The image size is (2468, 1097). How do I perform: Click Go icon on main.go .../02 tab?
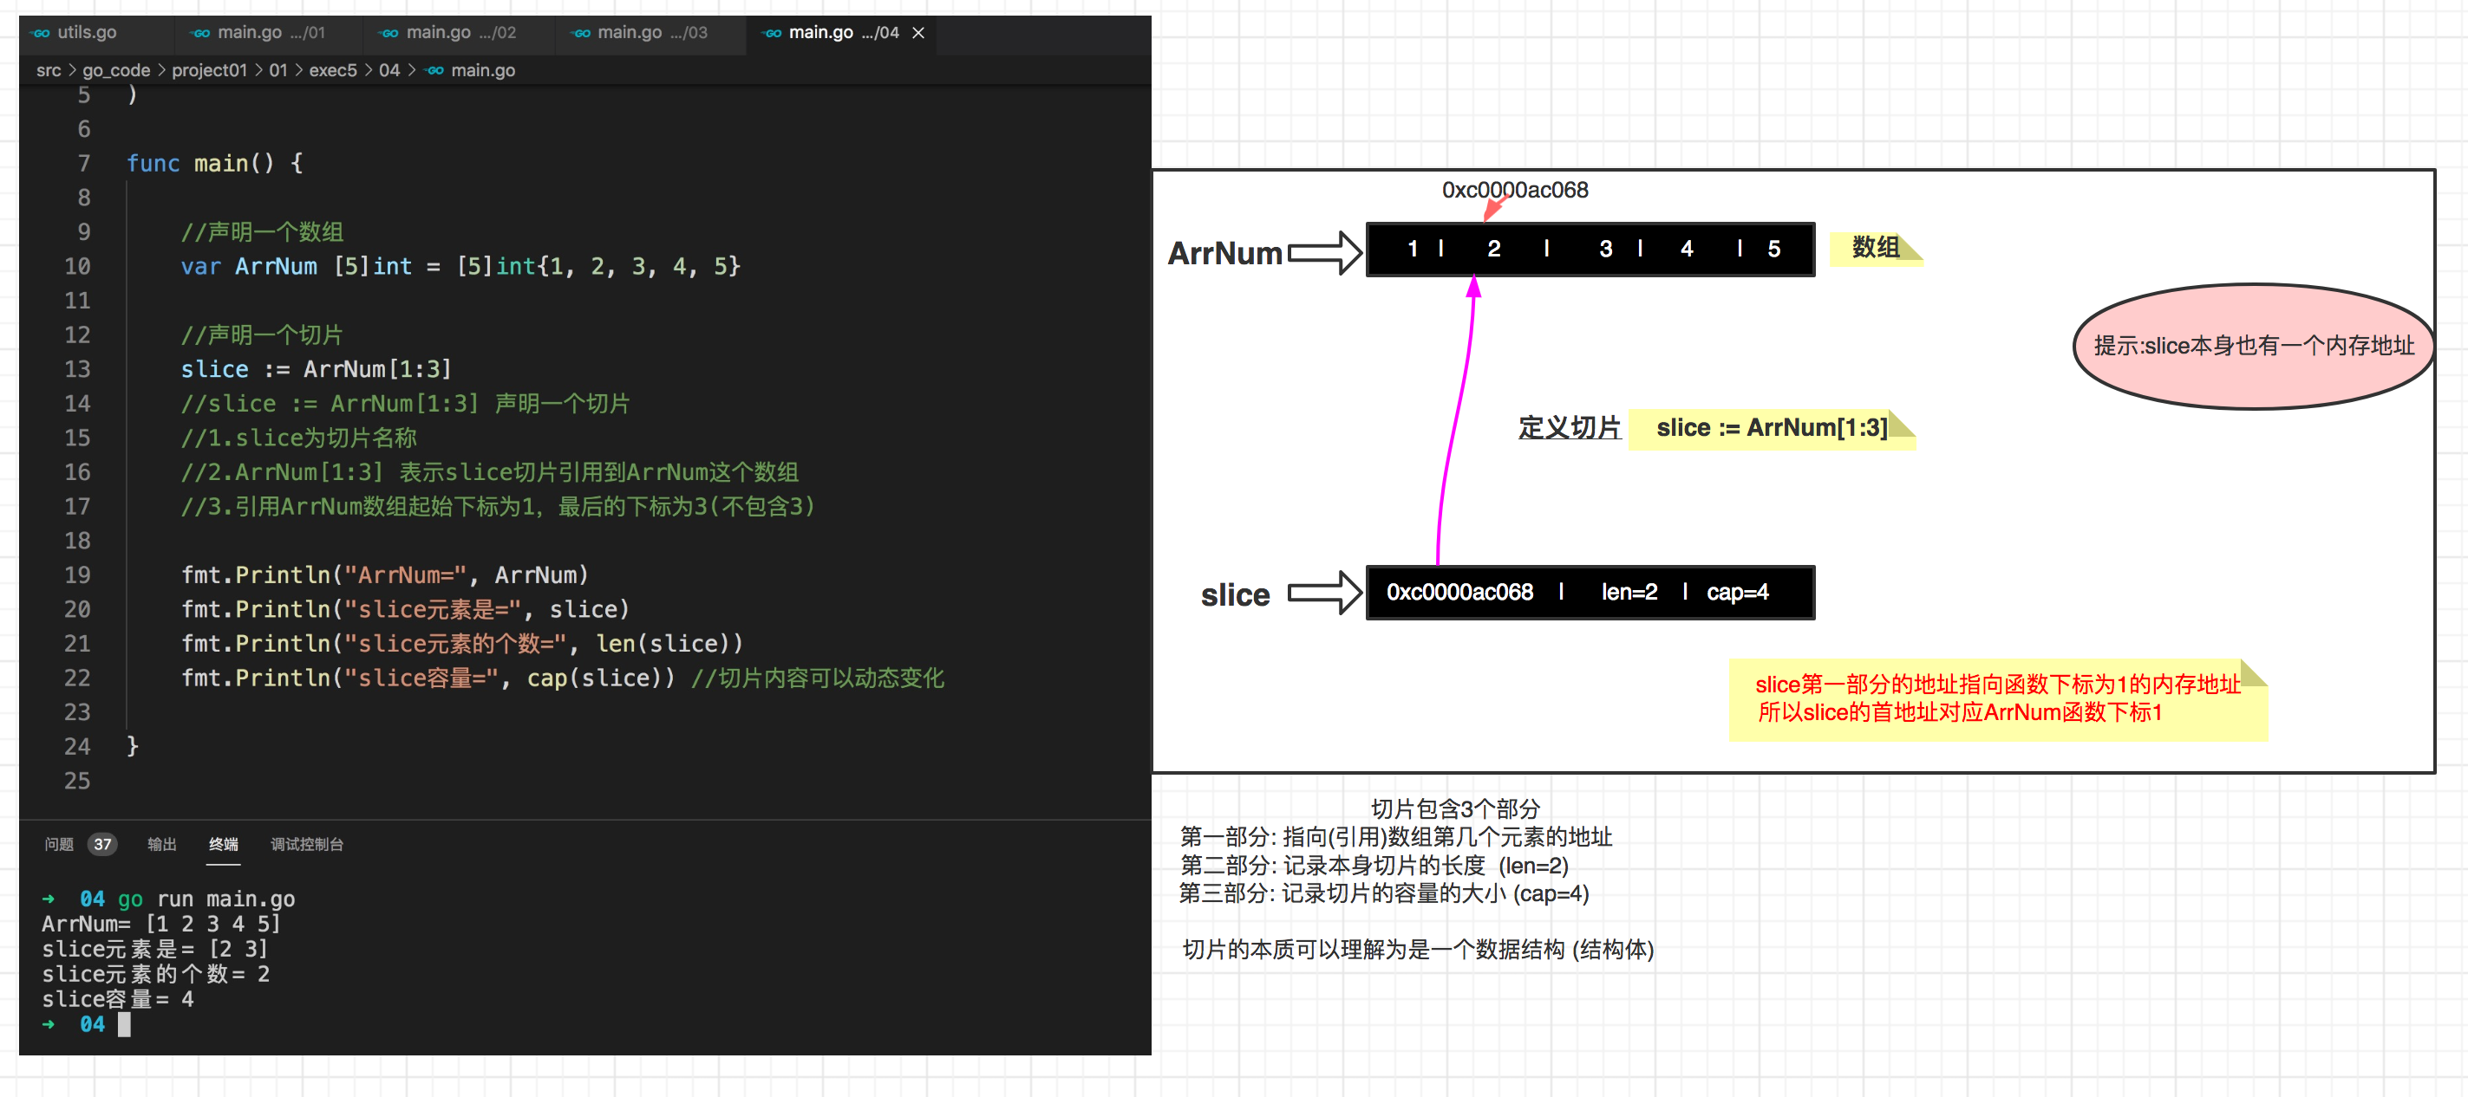click(x=389, y=33)
